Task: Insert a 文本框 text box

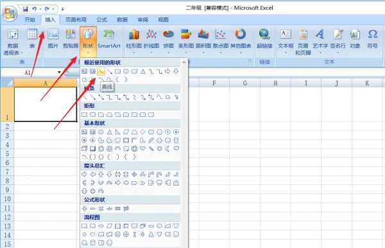Action: [x=286, y=42]
